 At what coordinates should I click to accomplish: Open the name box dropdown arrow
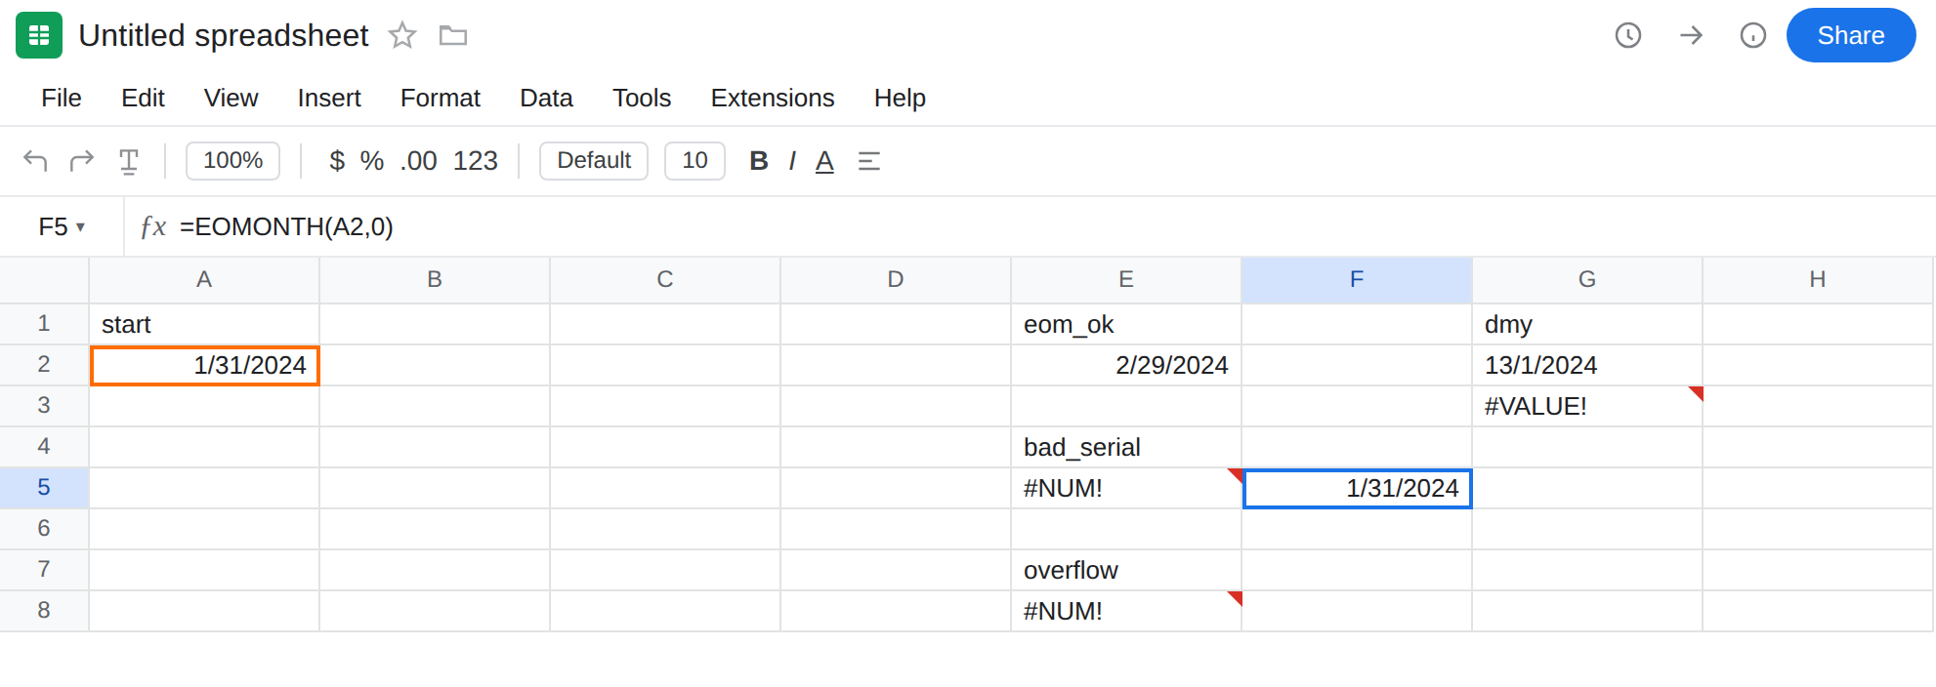tap(80, 227)
